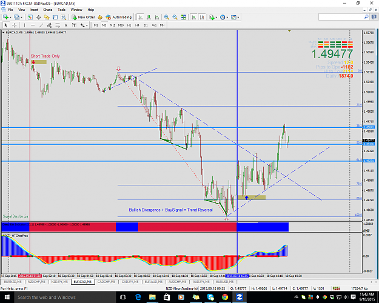The image size is (379, 303).
Task: Toggle AutoTrading on or off
Action: pyautogui.click(x=119, y=17)
